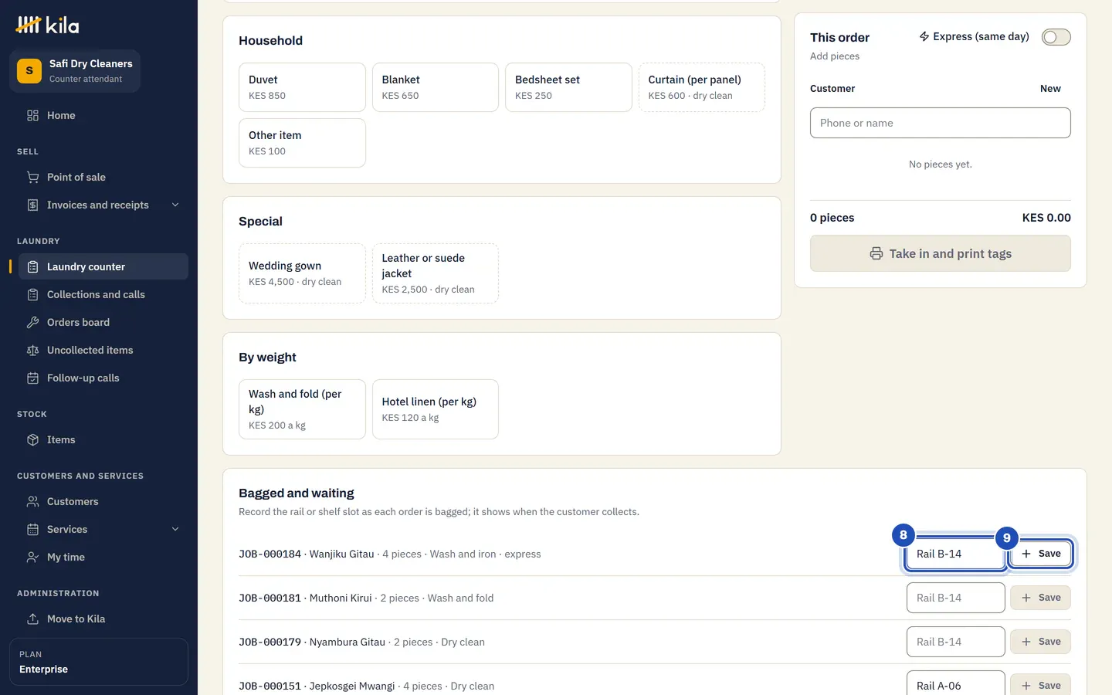Screen dimensions: 1112x695
Task: Click the Move to Kila upload icon
Action: point(32,619)
